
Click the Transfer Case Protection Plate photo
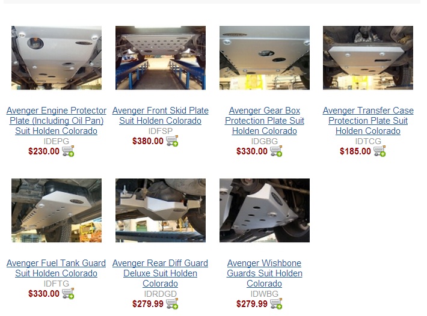(x=368, y=58)
